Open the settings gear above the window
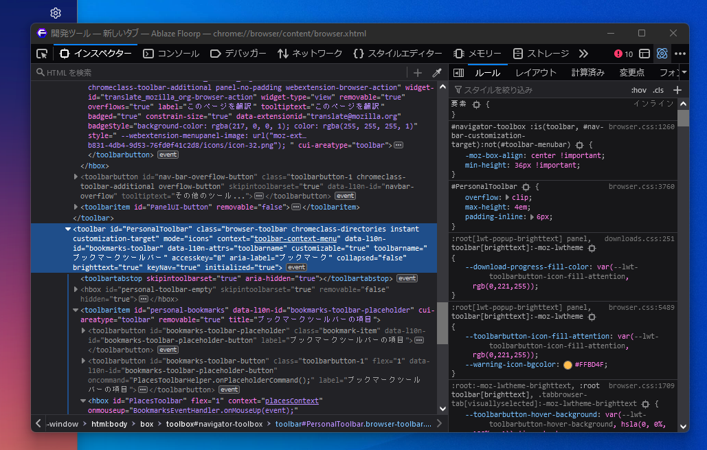The height and width of the screenshot is (450, 707). click(56, 13)
